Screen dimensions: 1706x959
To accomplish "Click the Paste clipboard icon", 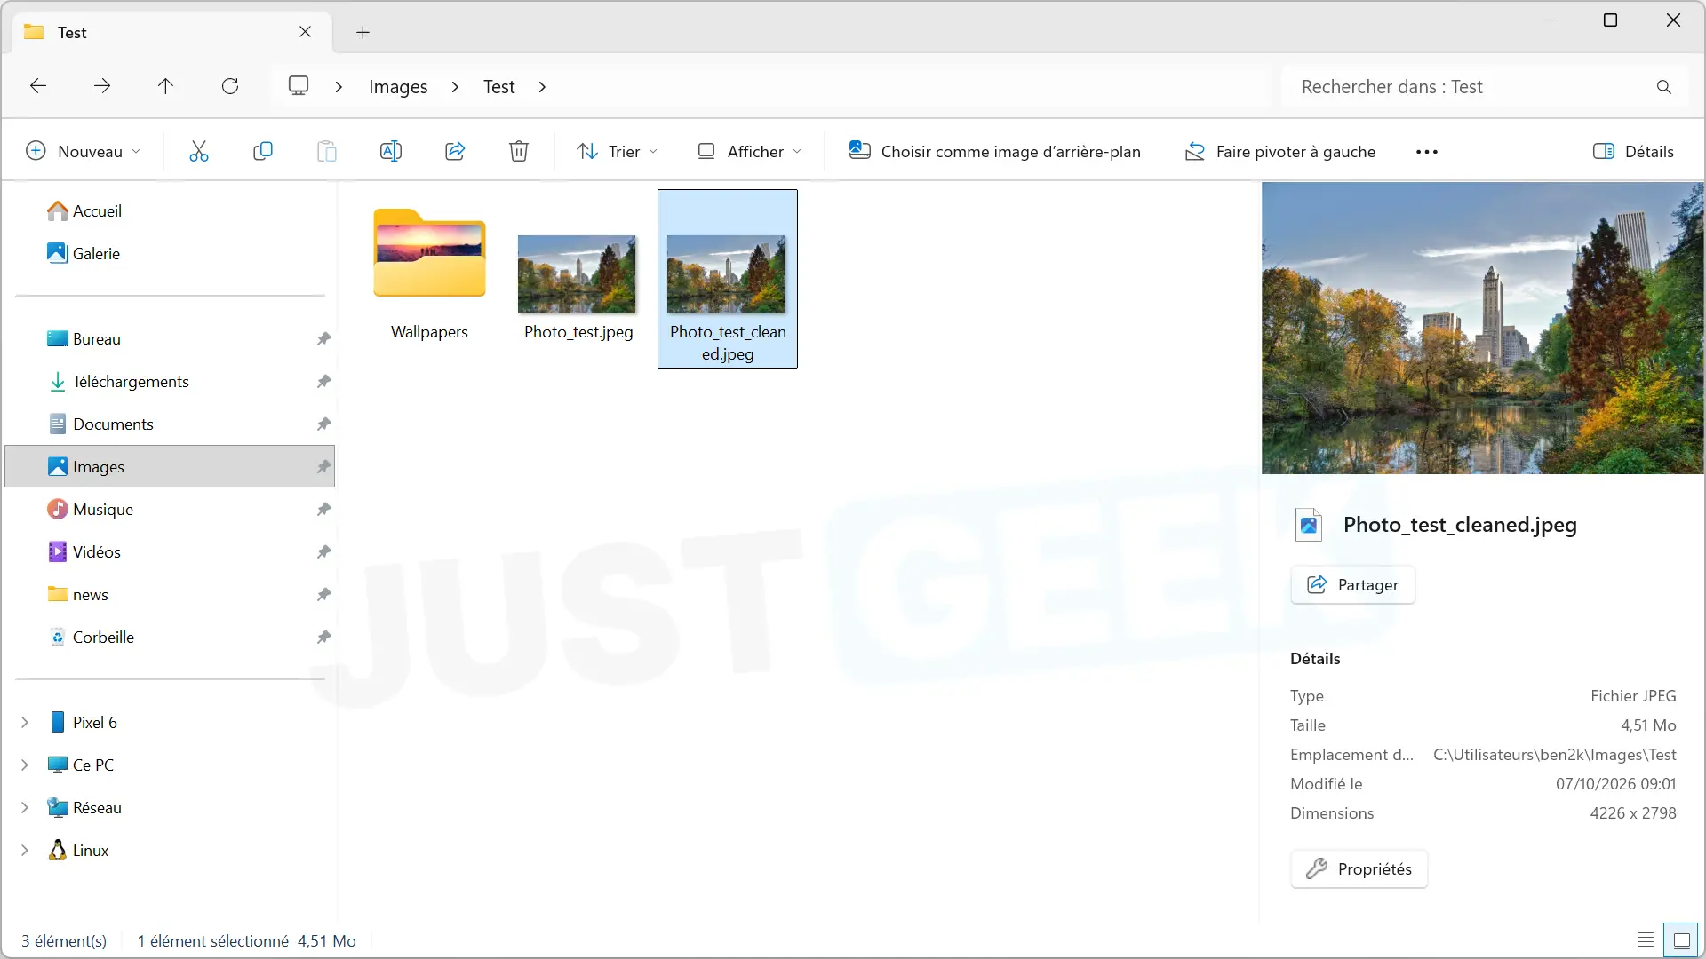I will 327,152.
